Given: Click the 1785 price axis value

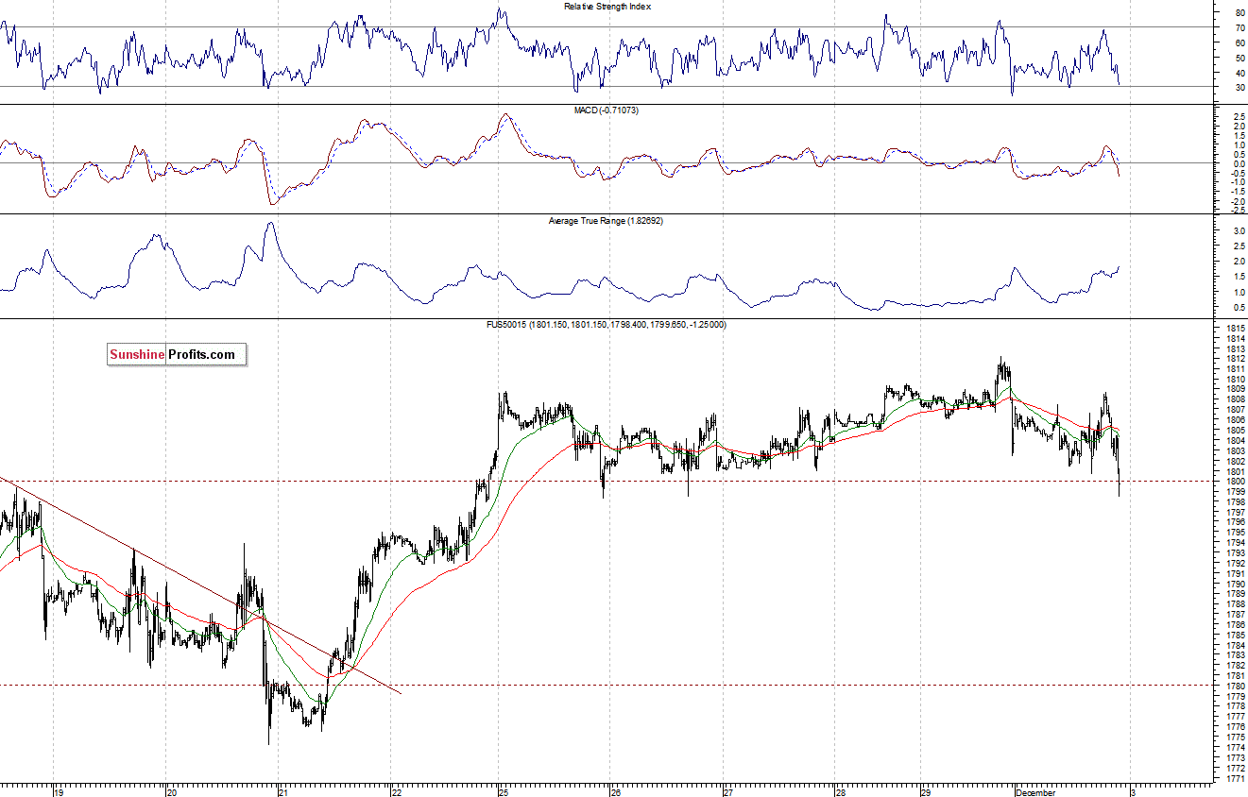Looking at the screenshot, I should [1234, 635].
